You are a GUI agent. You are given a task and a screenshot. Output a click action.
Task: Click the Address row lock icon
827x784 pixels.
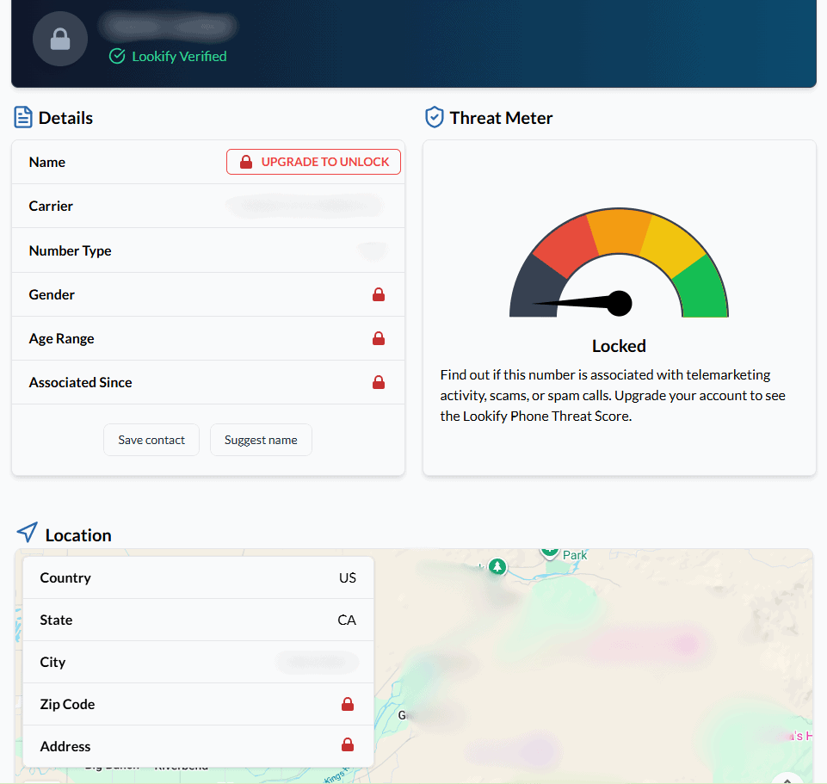click(x=348, y=745)
